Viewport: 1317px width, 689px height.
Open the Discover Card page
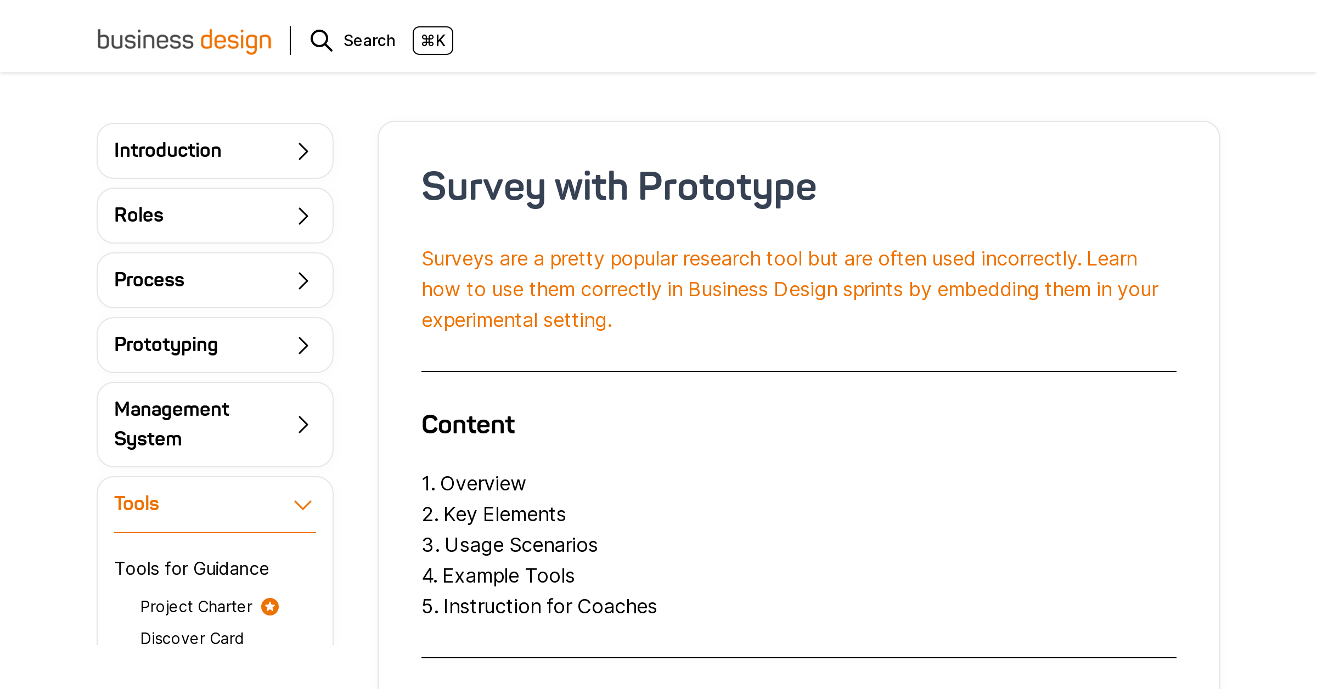point(192,638)
